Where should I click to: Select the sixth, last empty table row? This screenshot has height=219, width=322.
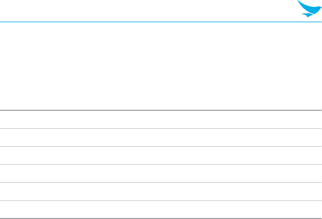161,209
